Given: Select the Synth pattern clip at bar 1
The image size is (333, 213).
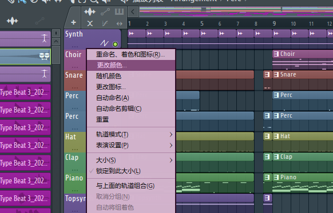Looking at the screenshot, I should [x=137, y=34].
